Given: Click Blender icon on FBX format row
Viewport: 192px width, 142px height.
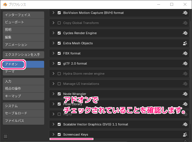Looking at the screenshot, I should click(x=185, y=53).
